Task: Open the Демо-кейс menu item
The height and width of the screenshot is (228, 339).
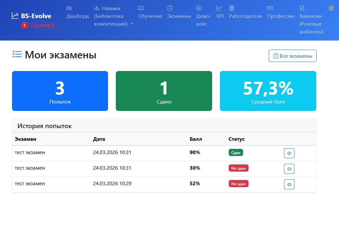Action: tap(204, 20)
